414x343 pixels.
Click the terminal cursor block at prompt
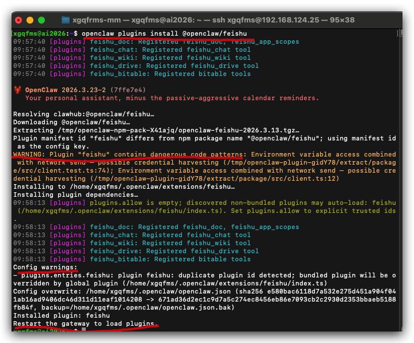click(x=83, y=329)
